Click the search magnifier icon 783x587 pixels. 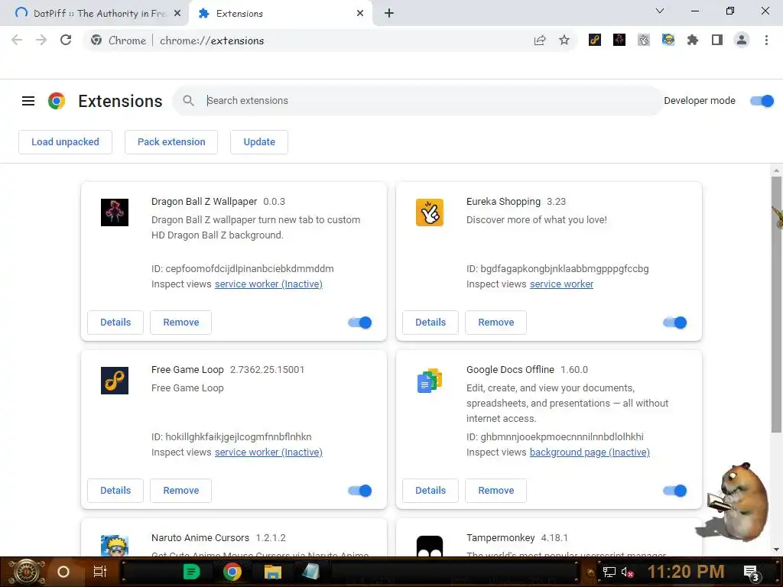tap(188, 101)
